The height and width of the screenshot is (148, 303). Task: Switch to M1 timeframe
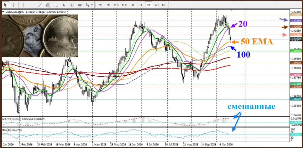click(x=100, y=5)
